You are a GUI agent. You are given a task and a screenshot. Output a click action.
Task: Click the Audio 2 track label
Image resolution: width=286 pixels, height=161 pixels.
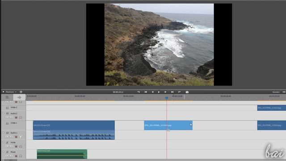pyautogui.click(x=14, y=113)
